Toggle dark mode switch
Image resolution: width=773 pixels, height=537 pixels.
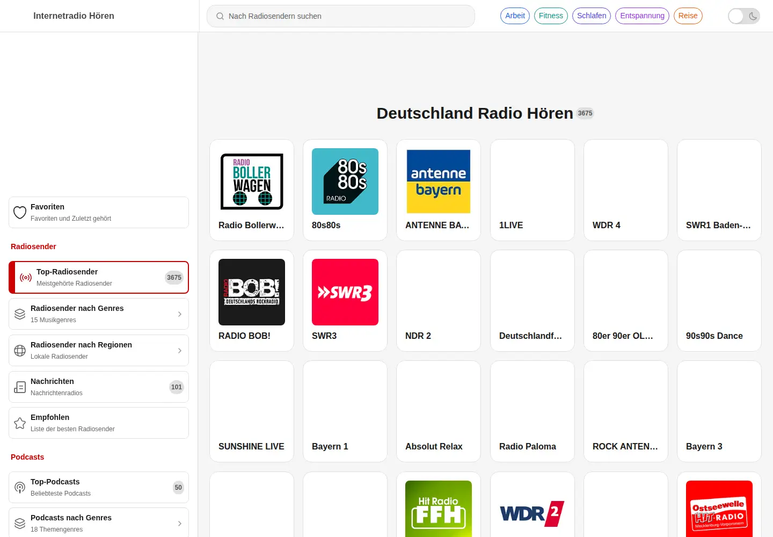point(744,16)
